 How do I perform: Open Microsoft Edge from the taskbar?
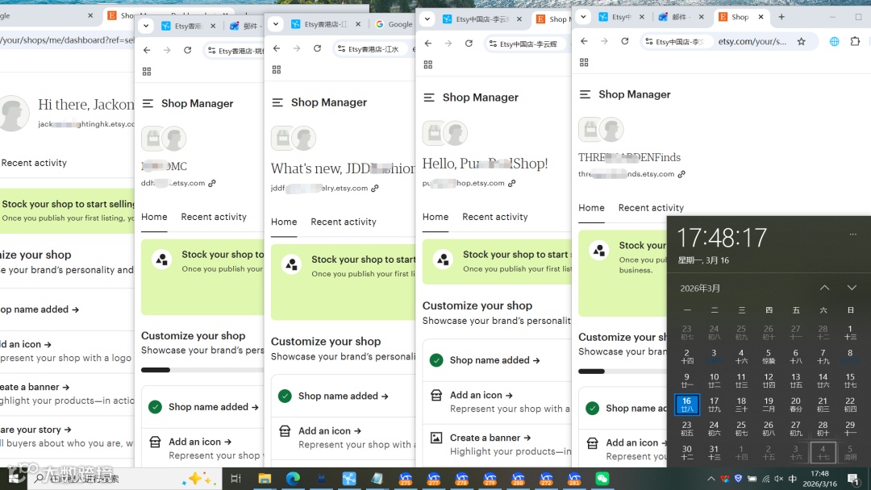coord(293,479)
